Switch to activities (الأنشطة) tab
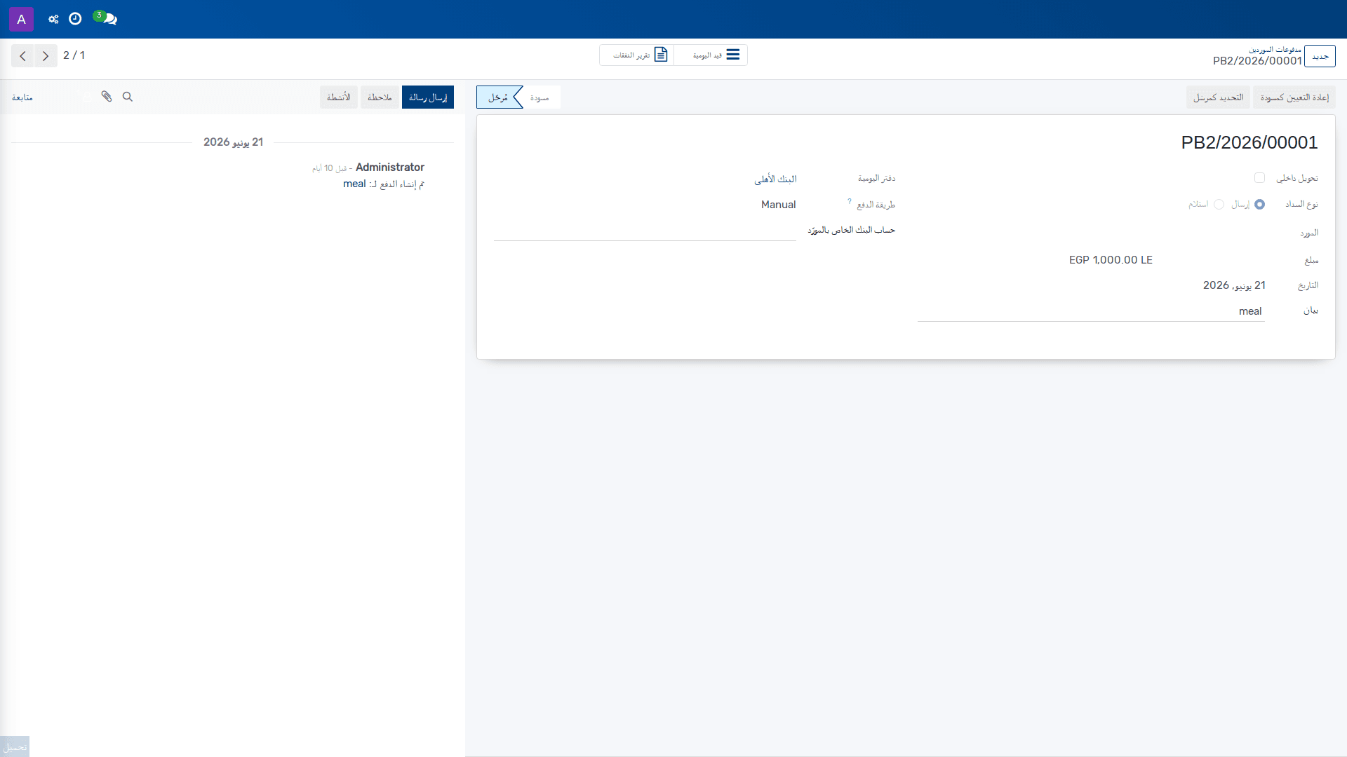The height and width of the screenshot is (757, 1347). point(339,97)
